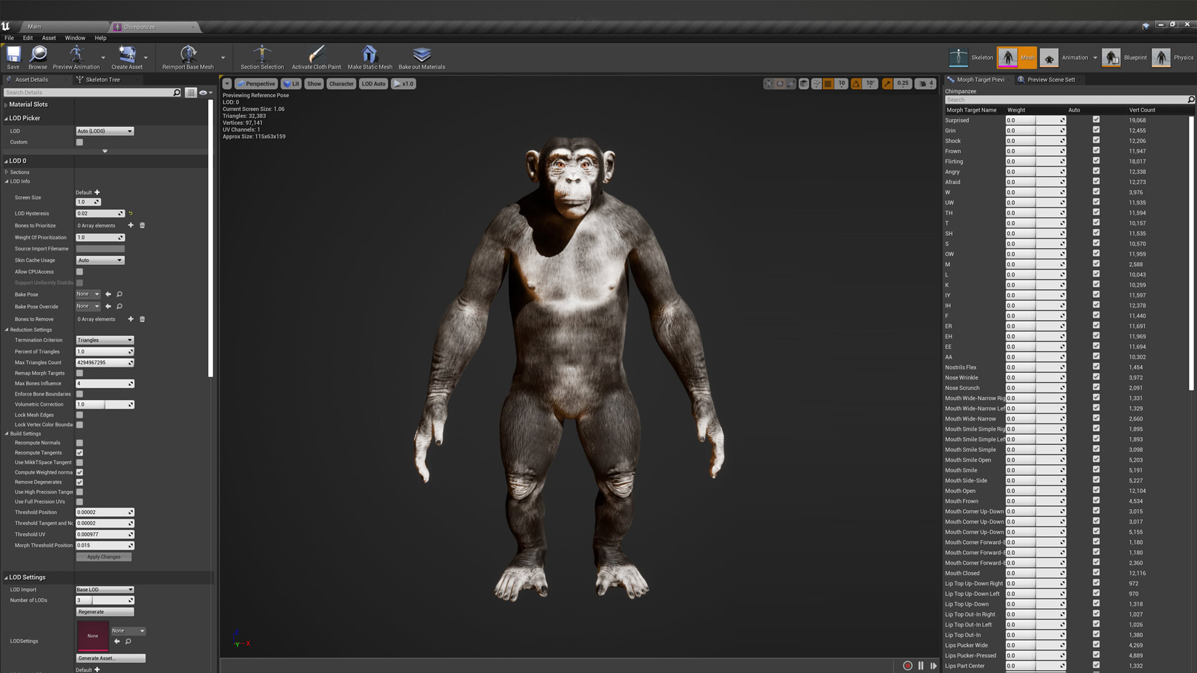Open the Window menu

click(x=74, y=38)
